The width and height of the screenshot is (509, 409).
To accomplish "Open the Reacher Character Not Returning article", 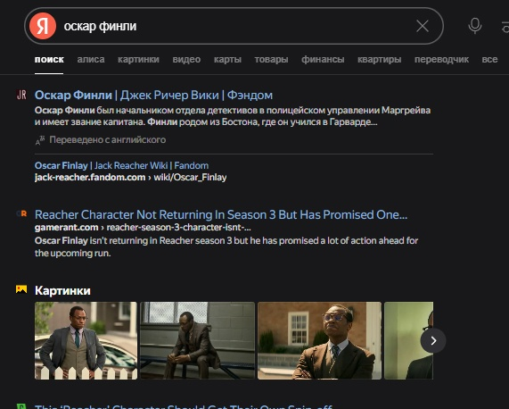I will (x=221, y=214).
